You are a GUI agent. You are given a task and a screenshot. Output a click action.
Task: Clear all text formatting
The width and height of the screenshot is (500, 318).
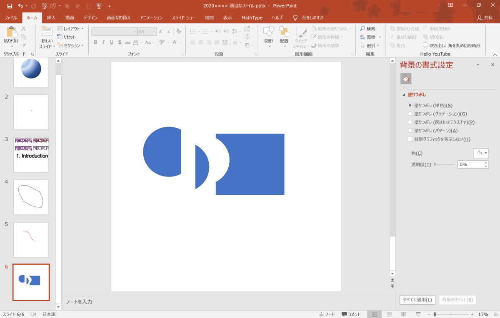179,32
